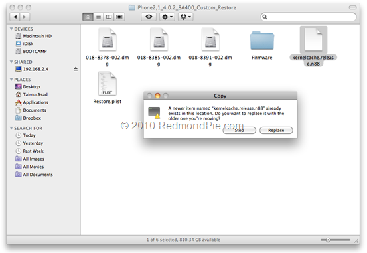Switch to column view mode
The width and height of the screenshot is (367, 253).
(x=109, y=17)
